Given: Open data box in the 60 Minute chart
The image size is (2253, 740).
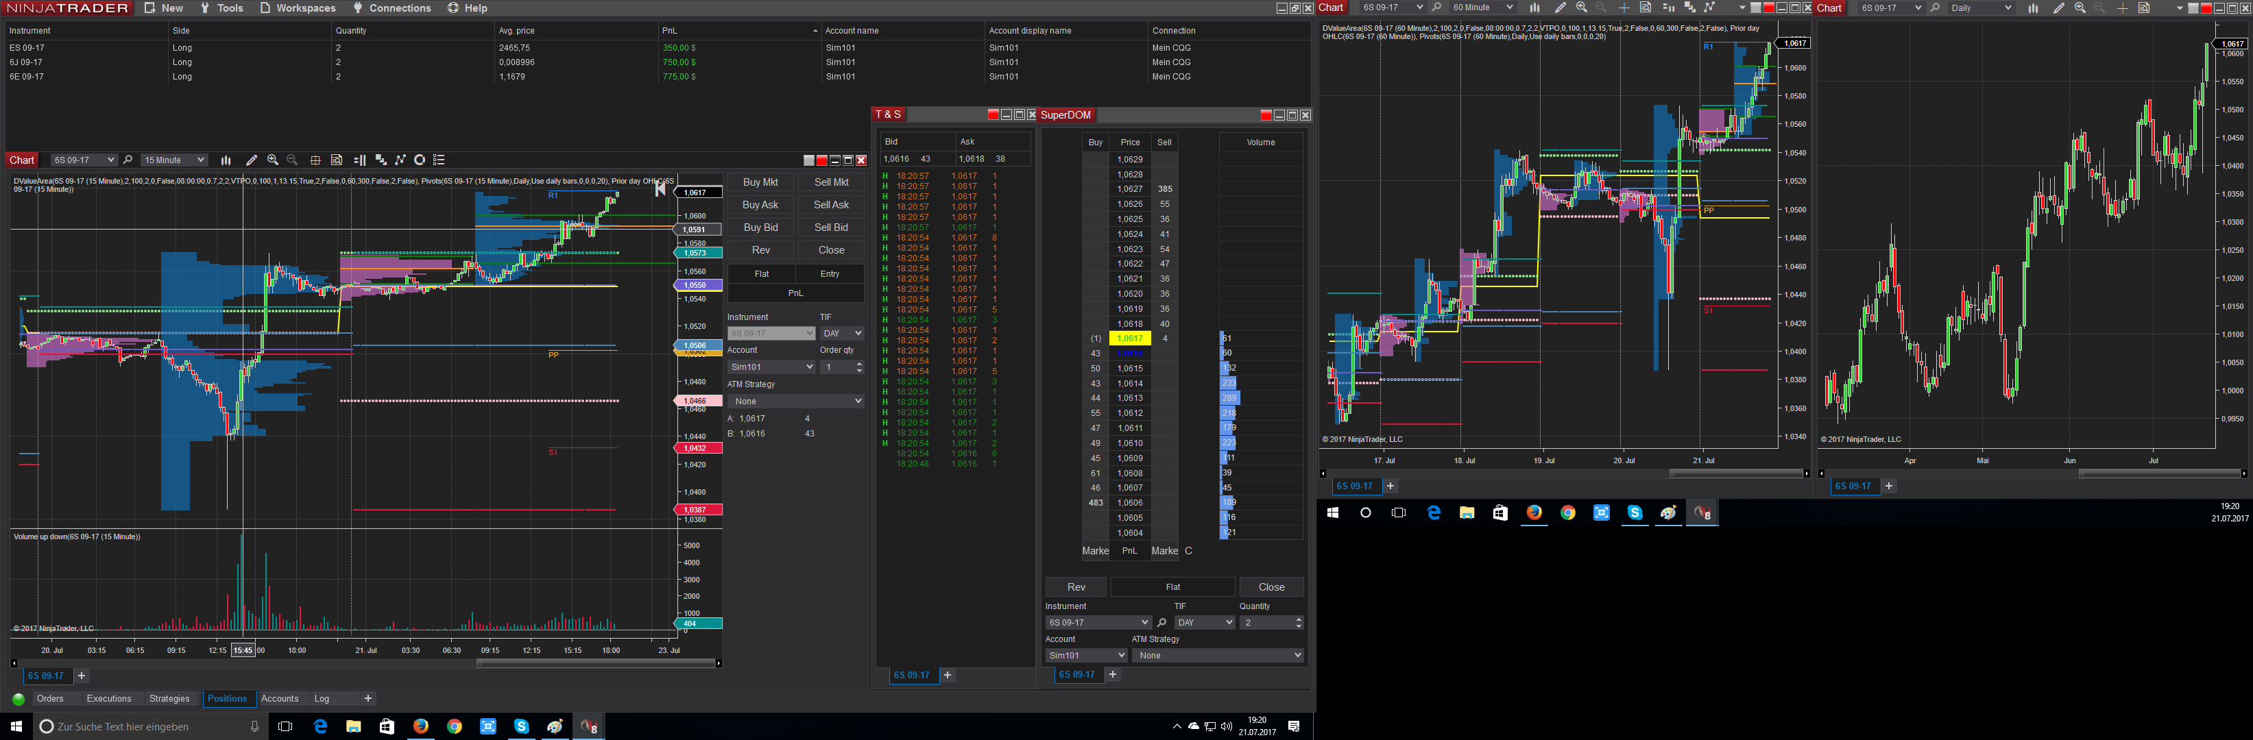Looking at the screenshot, I should point(1645,8).
